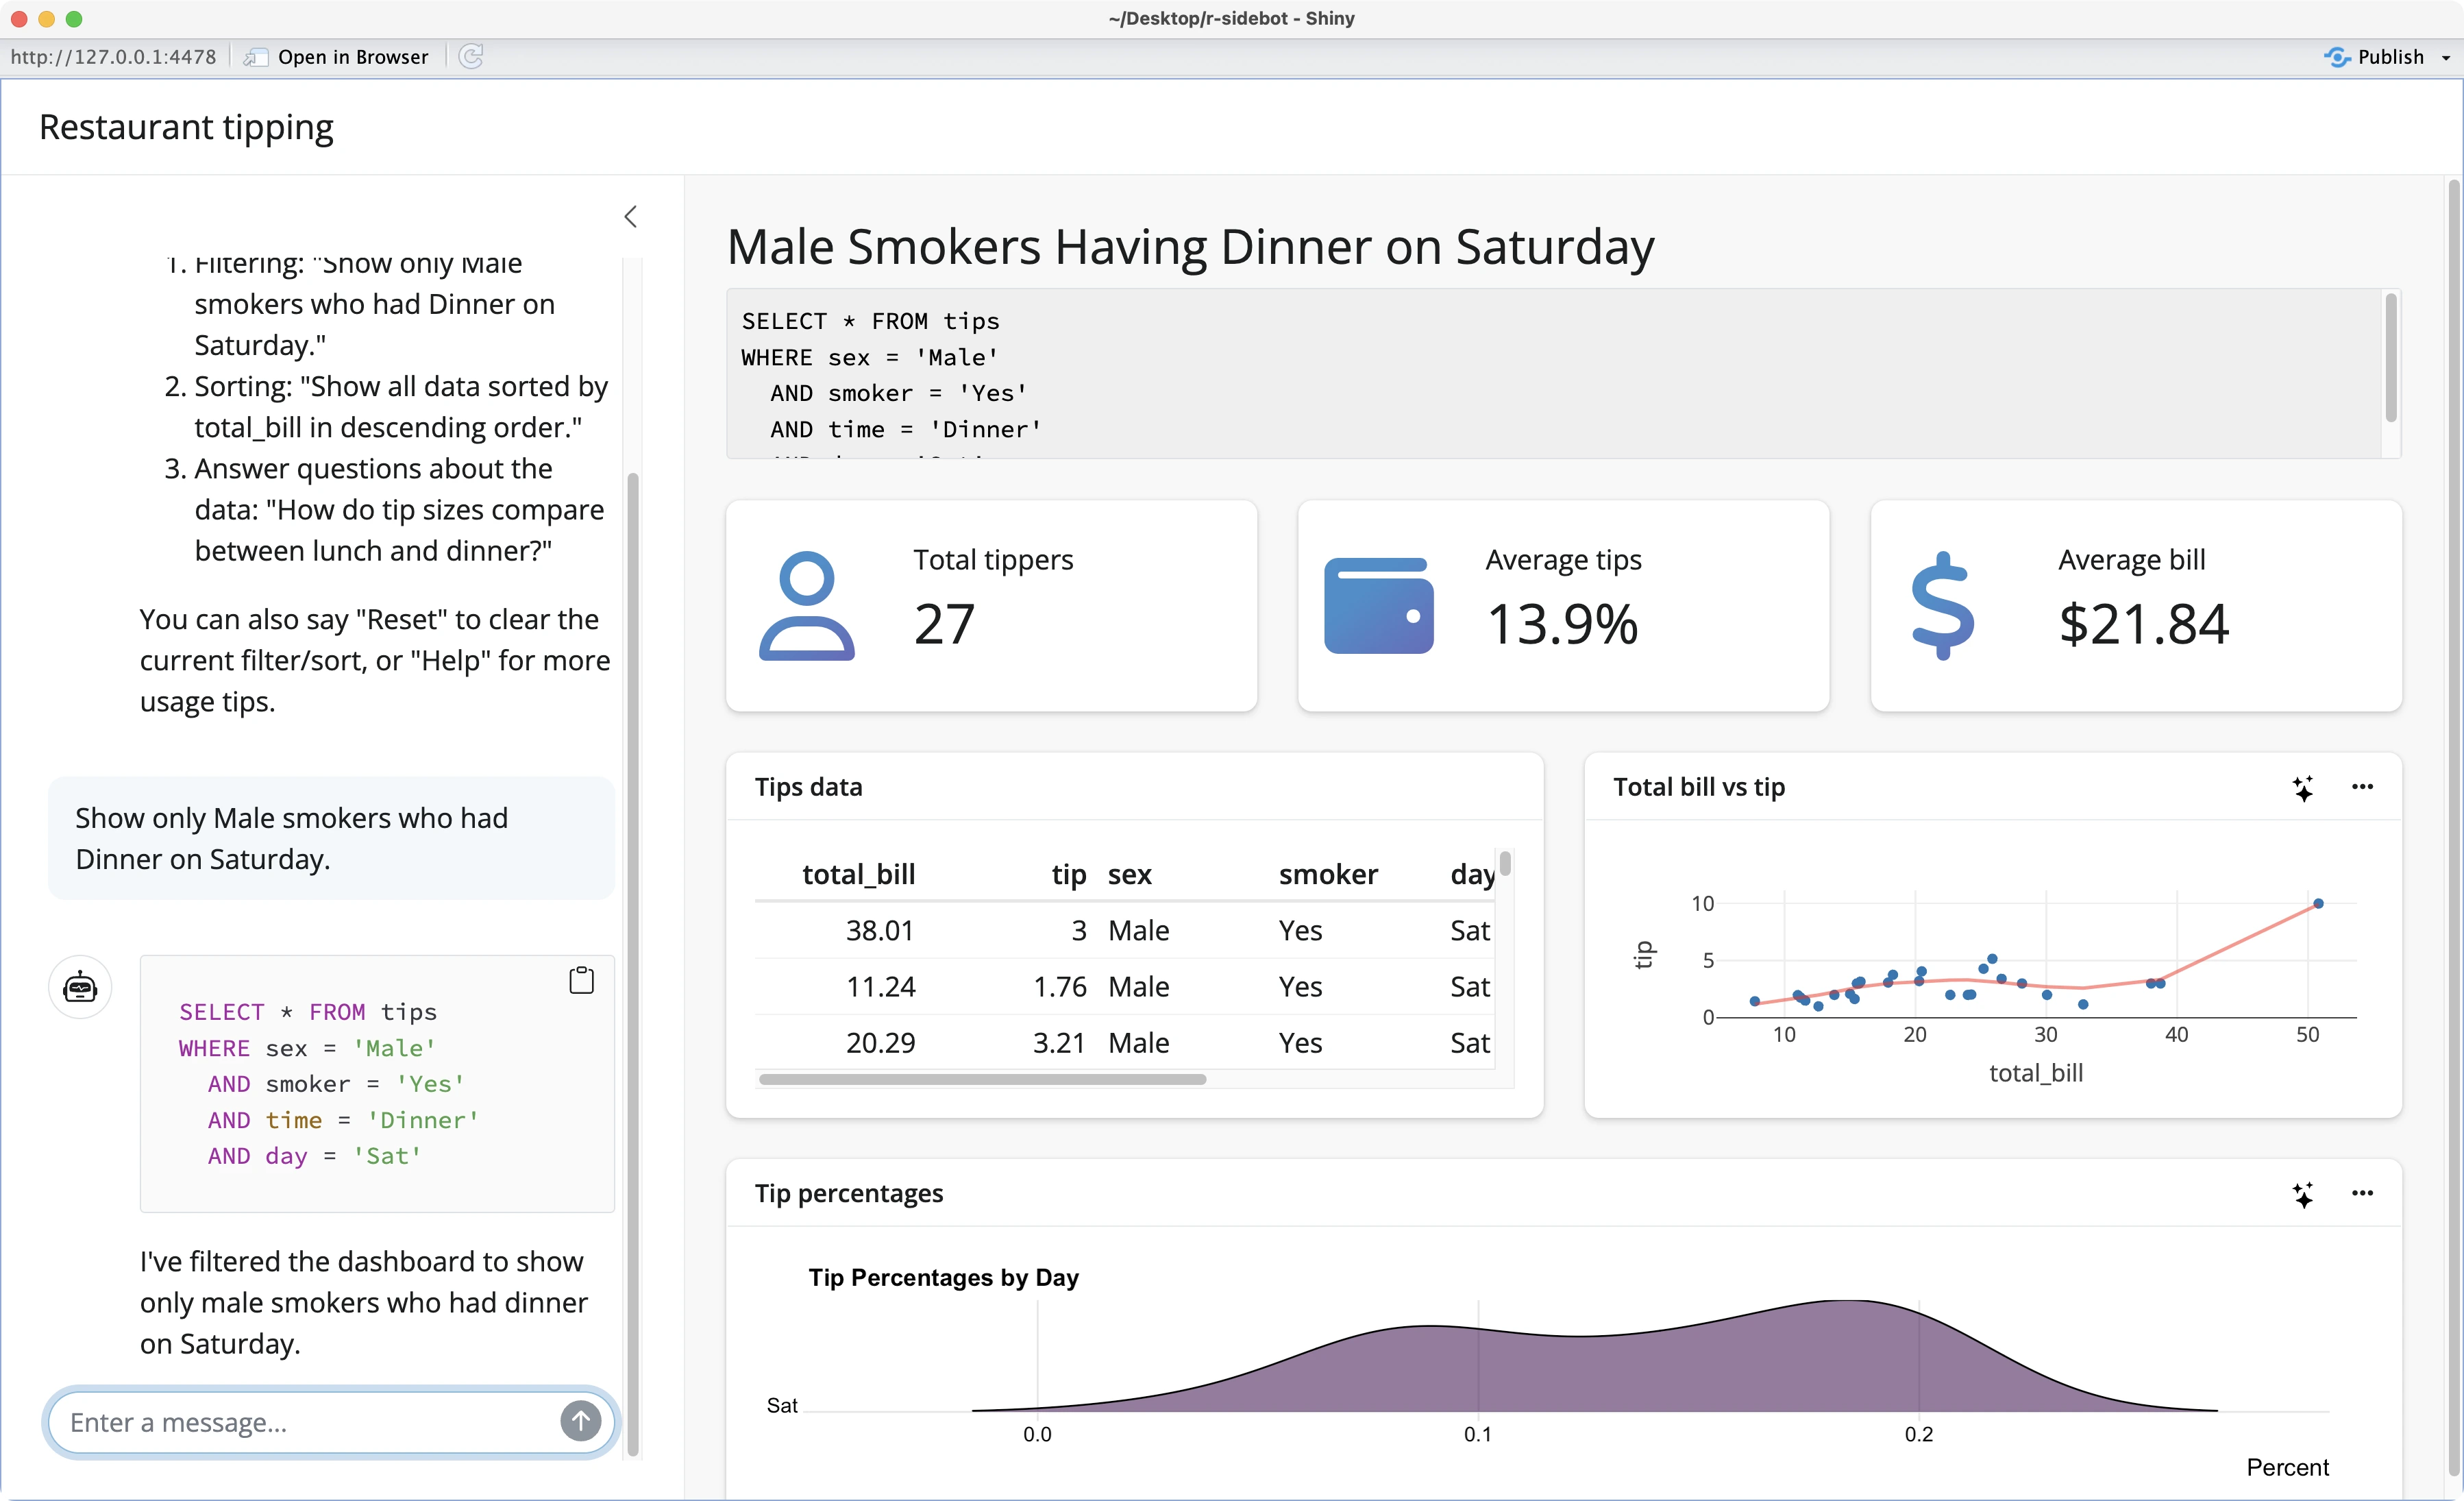Click the Tip percentages card title
Screen dimensions: 2464x1501
click(x=848, y=1193)
